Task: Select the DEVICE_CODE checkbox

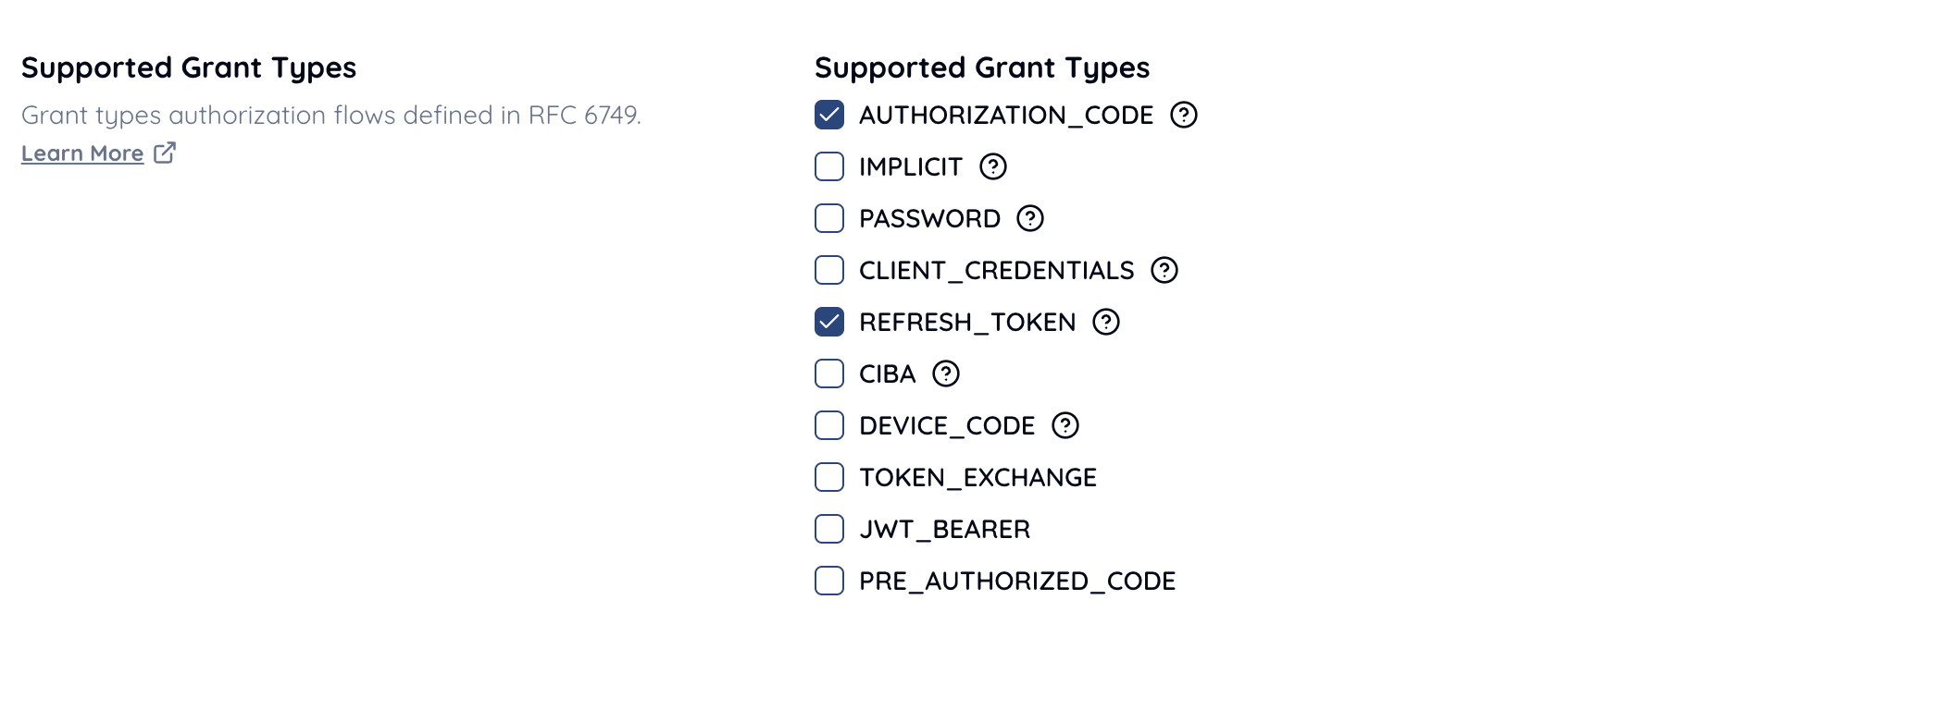Action: (x=829, y=425)
